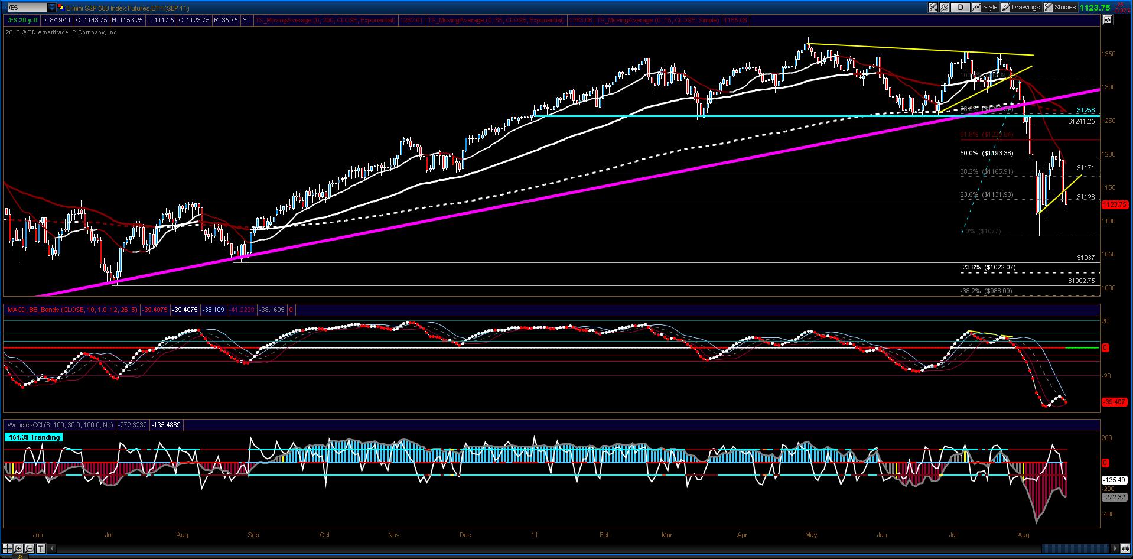The height and width of the screenshot is (559, 1133).
Task: Click the $1171 price level label
Action: [x=1086, y=168]
